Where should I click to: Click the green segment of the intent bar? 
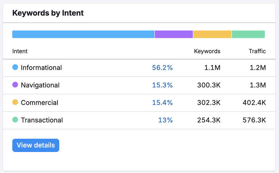pyautogui.click(x=248, y=34)
